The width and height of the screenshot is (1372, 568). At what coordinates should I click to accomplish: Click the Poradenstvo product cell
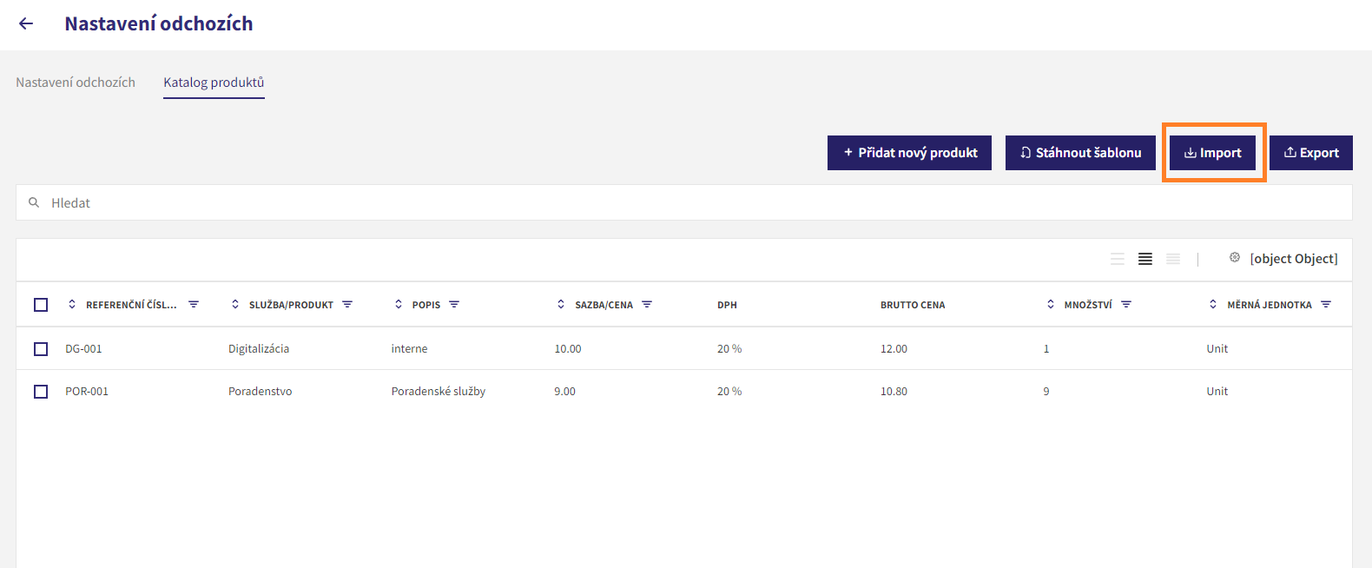[261, 392]
